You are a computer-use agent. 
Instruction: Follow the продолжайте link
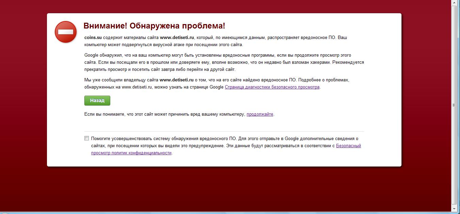click(x=260, y=114)
